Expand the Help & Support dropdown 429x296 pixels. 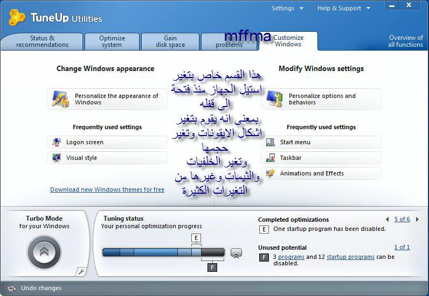coord(344,8)
